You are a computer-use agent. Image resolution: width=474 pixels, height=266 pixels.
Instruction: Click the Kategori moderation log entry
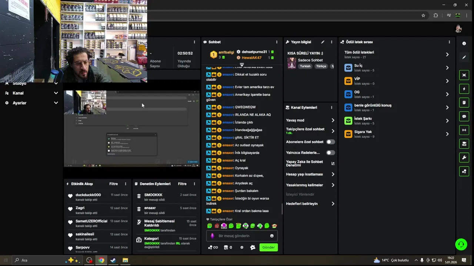pyautogui.click(x=166, y=243)
